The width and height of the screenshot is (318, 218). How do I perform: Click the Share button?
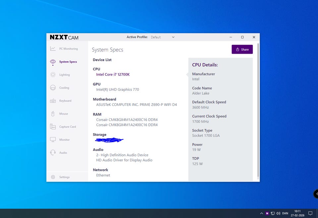(242, 49)
